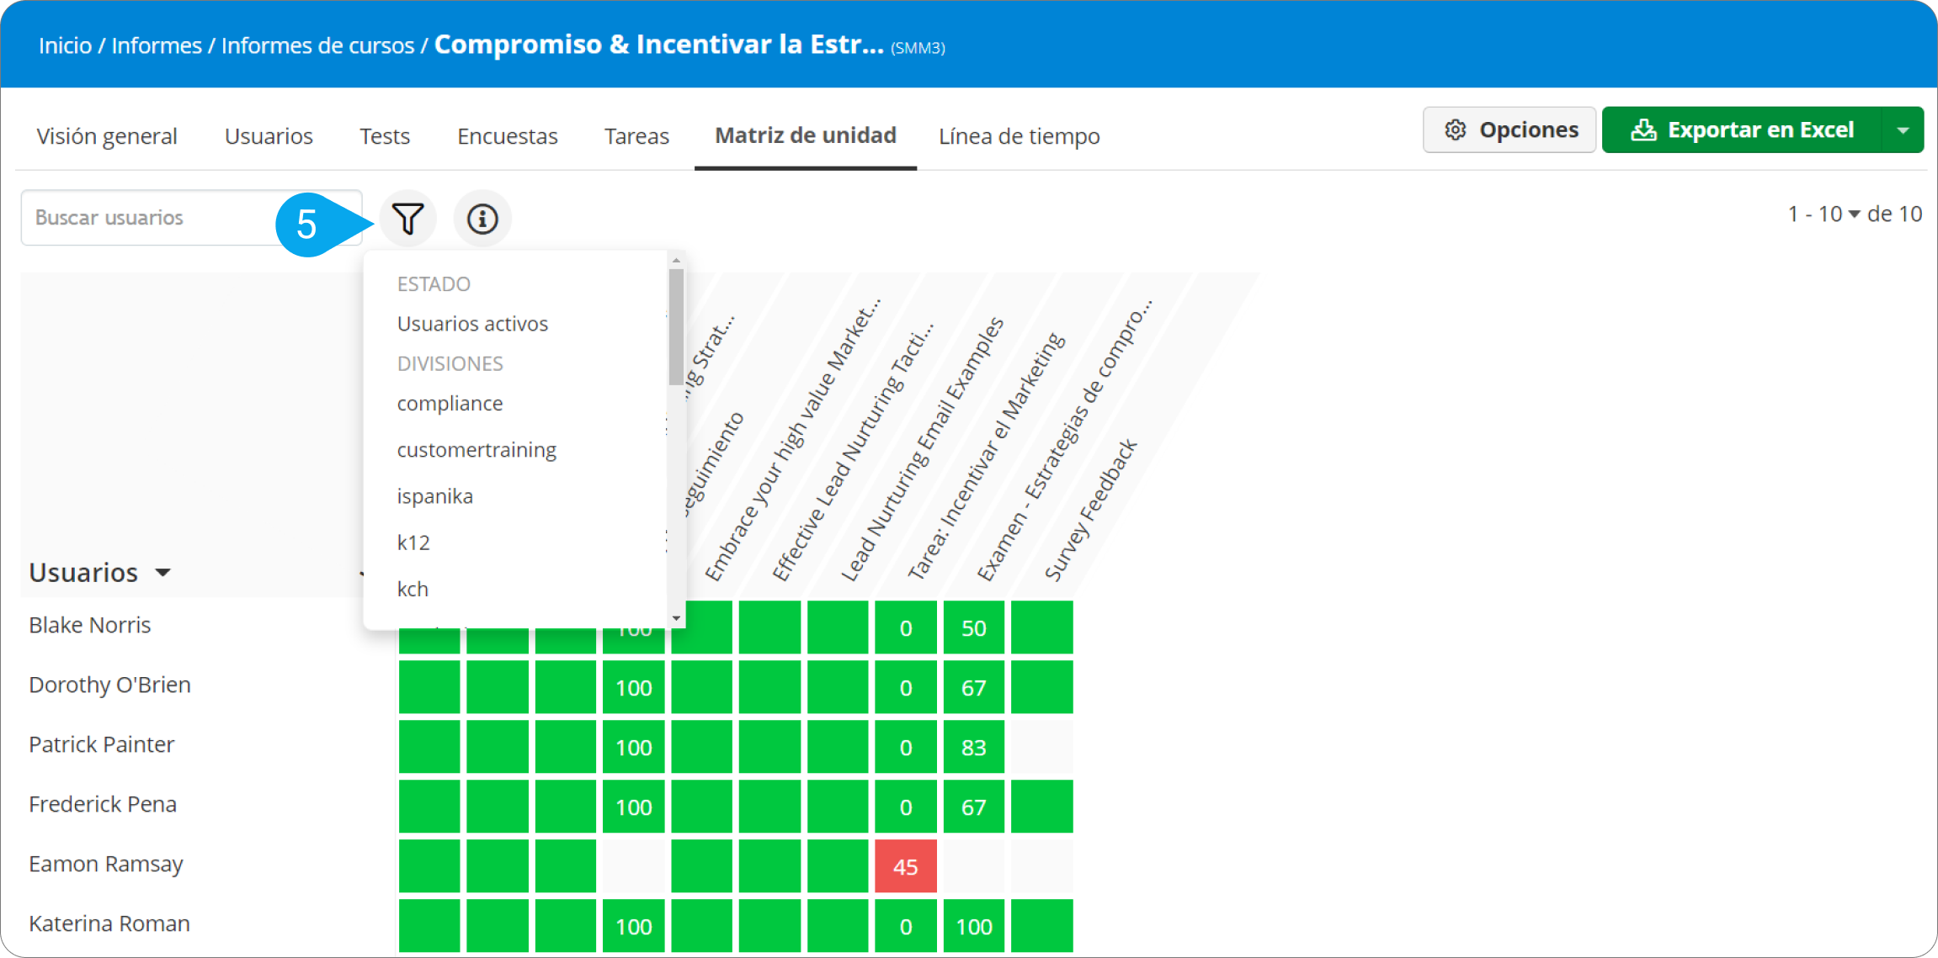This screenshot has width=1938, height=958.
Task: Click the filter funnel icon
Action: click(x=408, y=220)
